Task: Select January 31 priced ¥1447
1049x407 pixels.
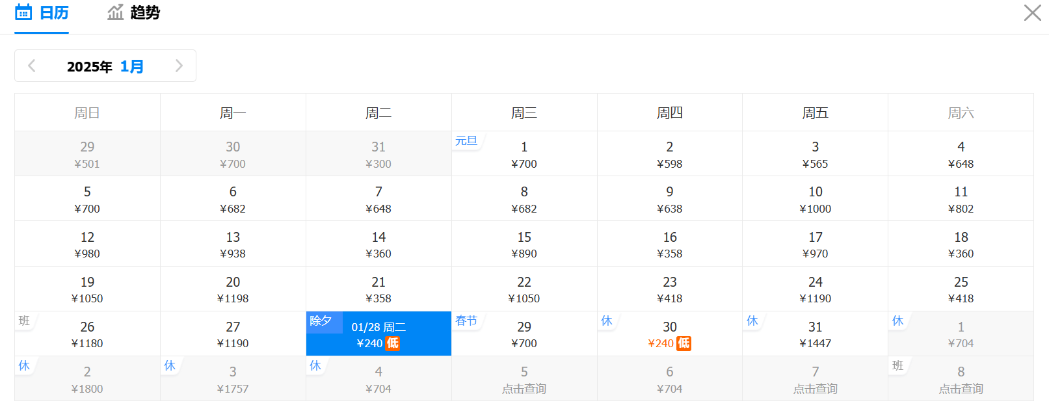Action: (x=816, y=334)
